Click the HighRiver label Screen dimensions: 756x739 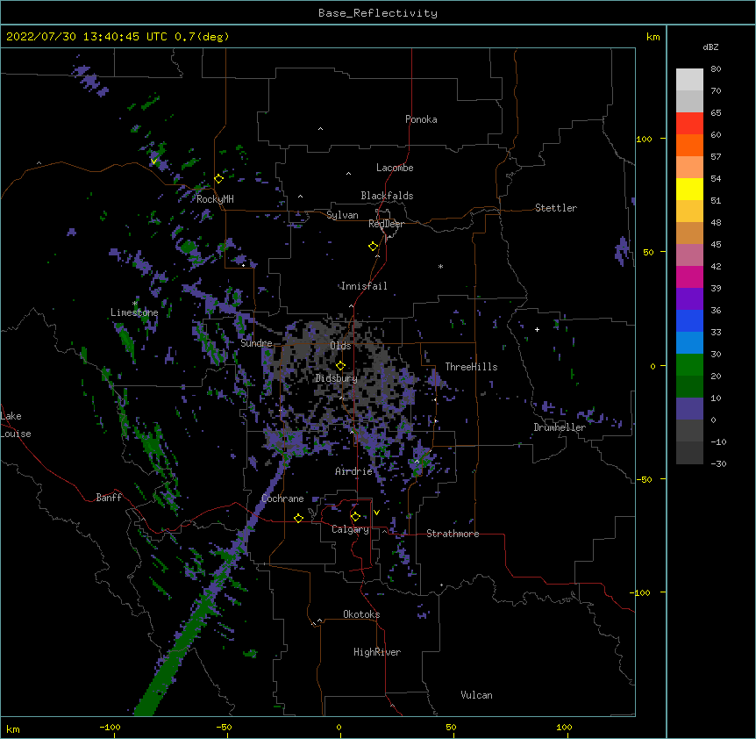tap(377, 652)
